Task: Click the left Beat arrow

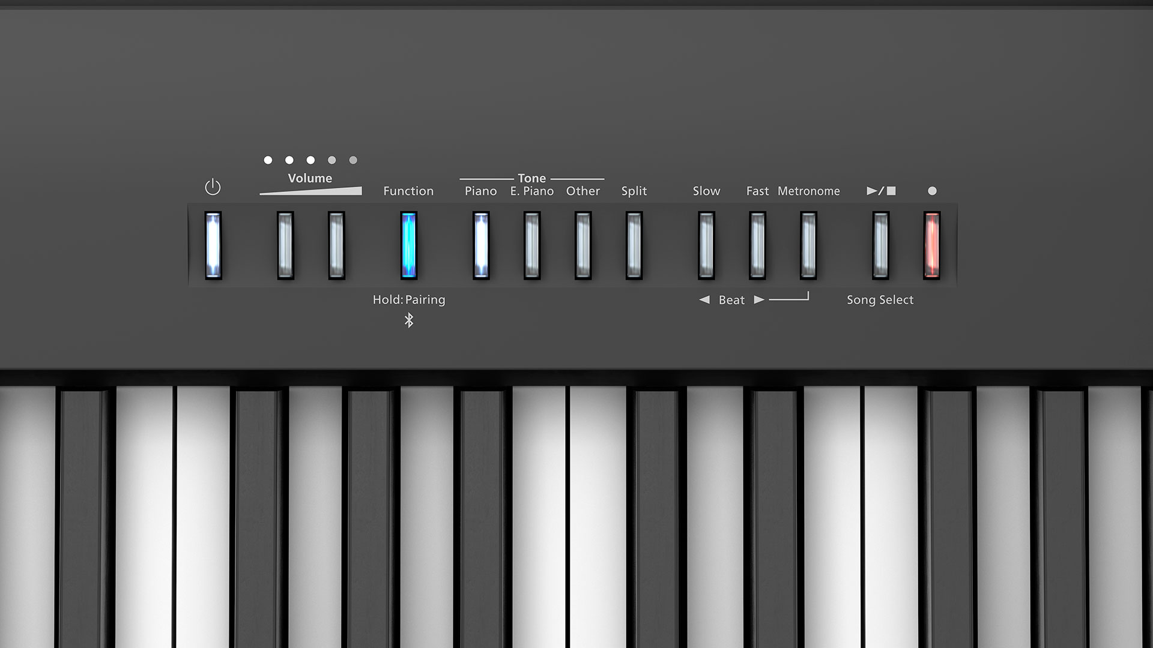Action: 704,299
